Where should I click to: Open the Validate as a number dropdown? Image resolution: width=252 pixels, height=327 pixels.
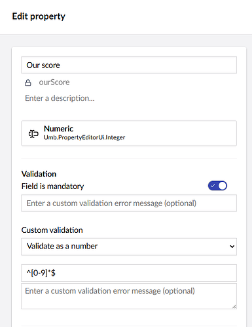tap(129, 247)
